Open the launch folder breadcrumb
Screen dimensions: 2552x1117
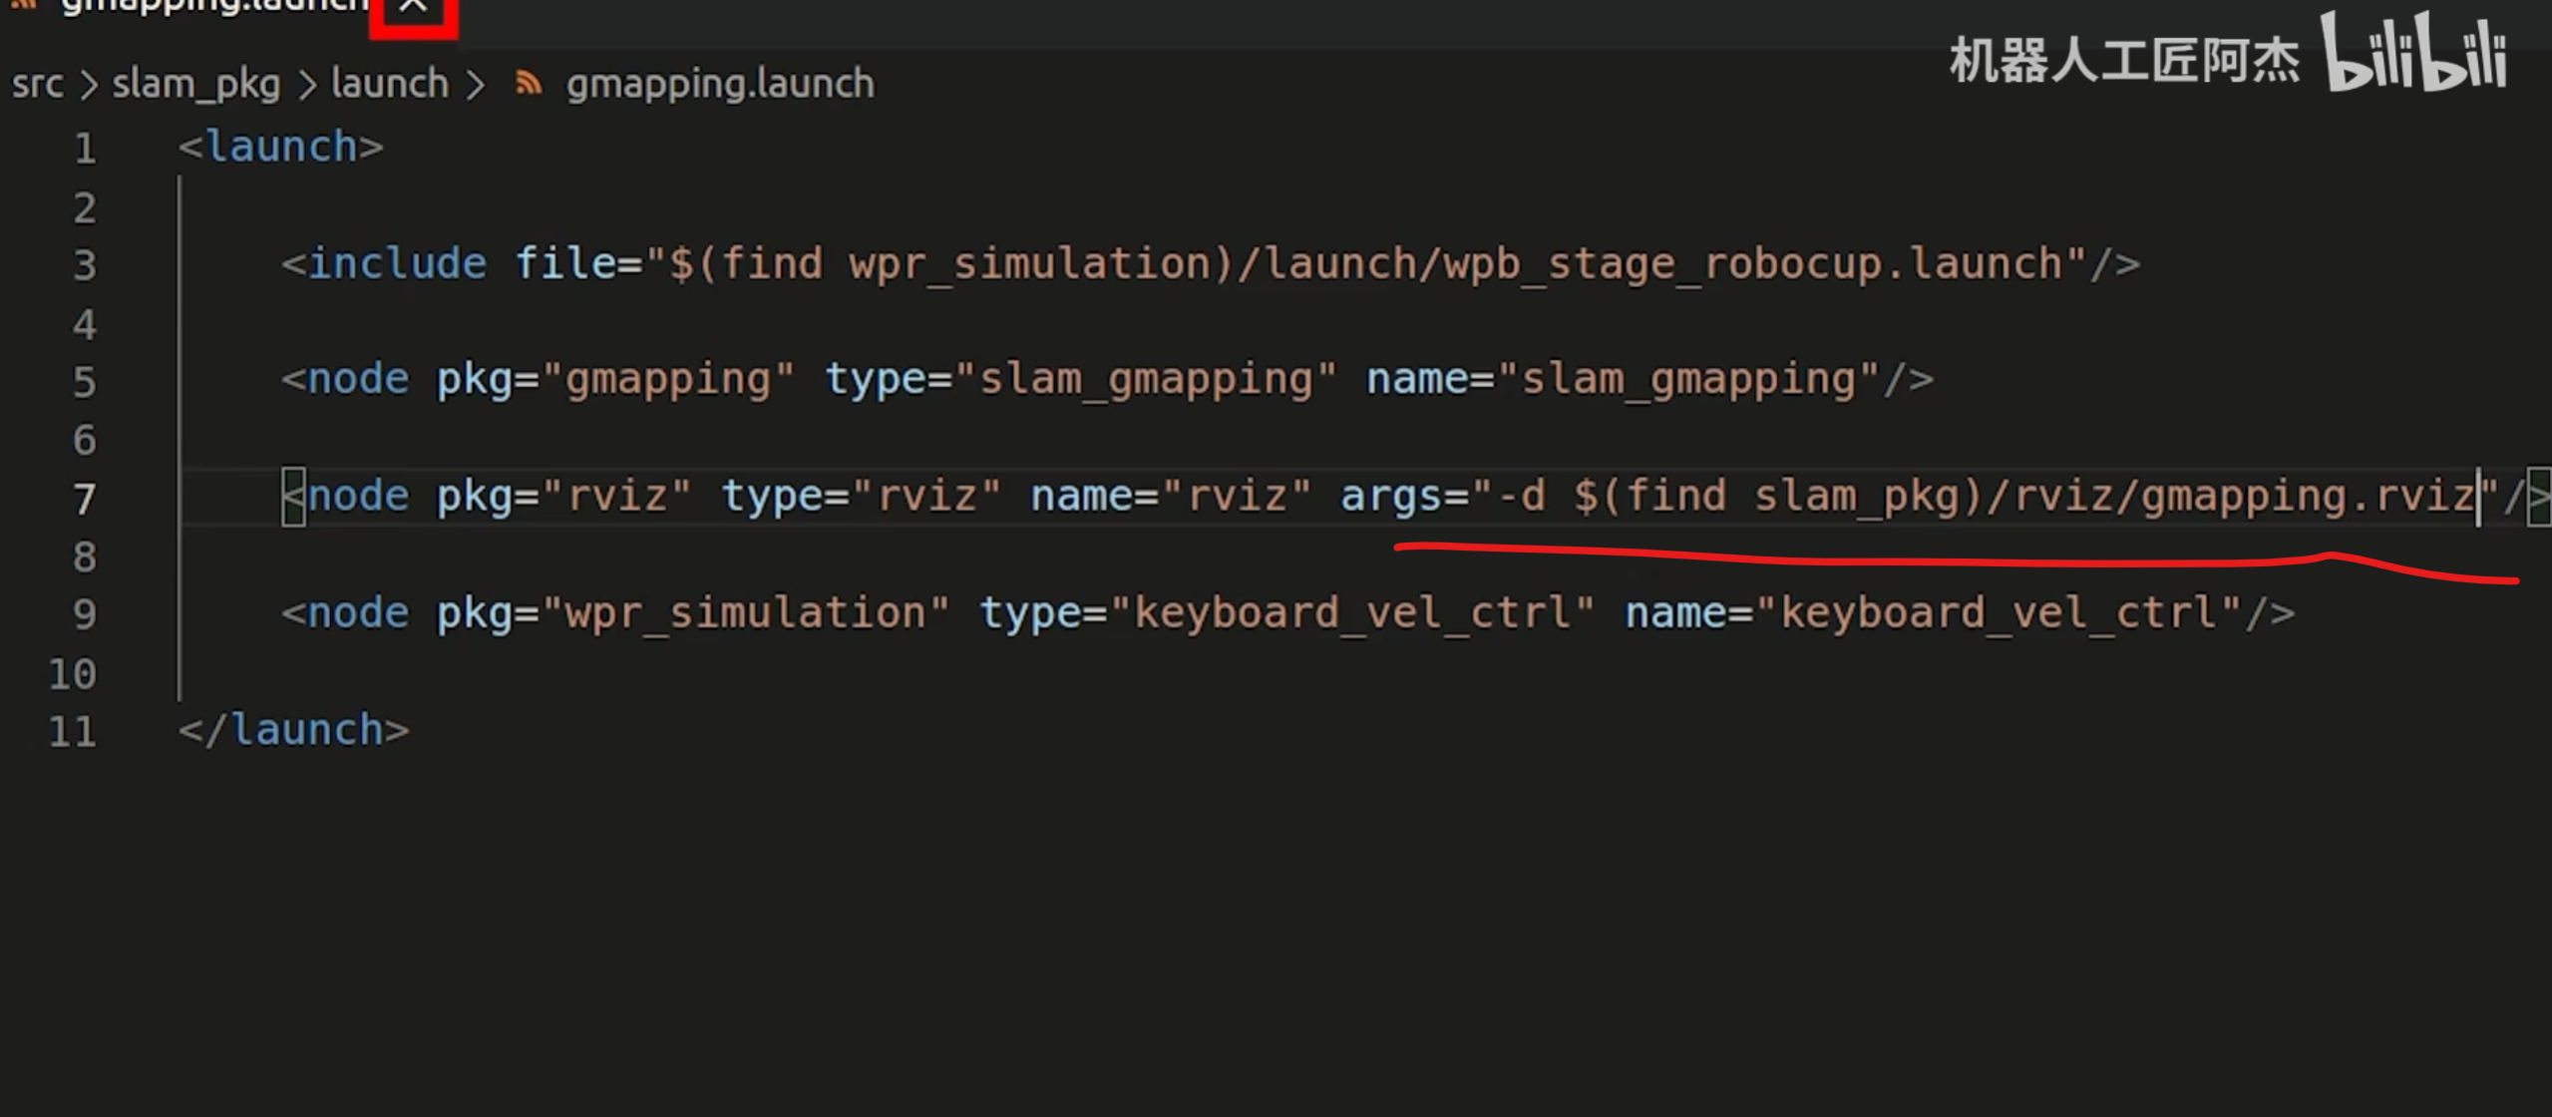(x=389, y=84)
